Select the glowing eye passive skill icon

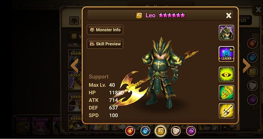click(x=226, y=74)
